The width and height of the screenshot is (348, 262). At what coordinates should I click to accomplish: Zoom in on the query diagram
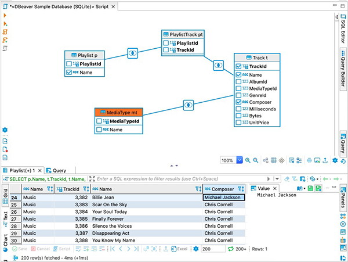(248, 160)
